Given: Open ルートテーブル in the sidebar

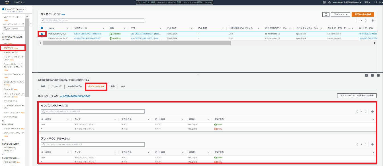Looking at the screenshot, I should (11, 52).
